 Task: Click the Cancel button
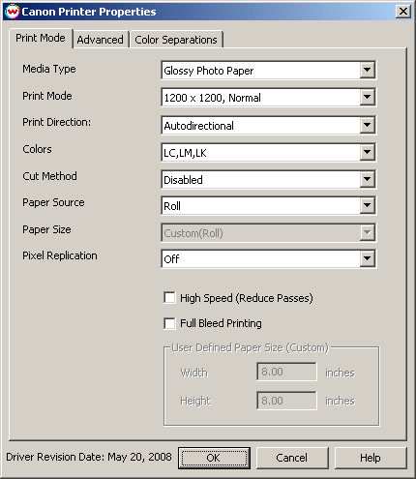pos(292,458)
